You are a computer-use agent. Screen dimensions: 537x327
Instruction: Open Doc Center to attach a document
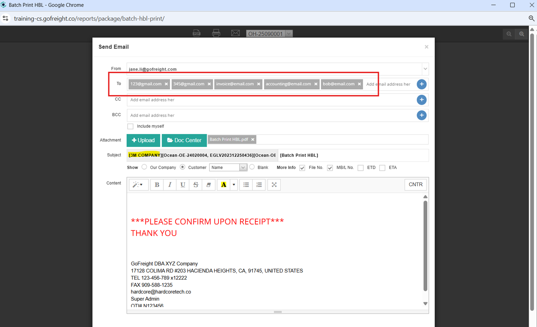coord(184,140)
